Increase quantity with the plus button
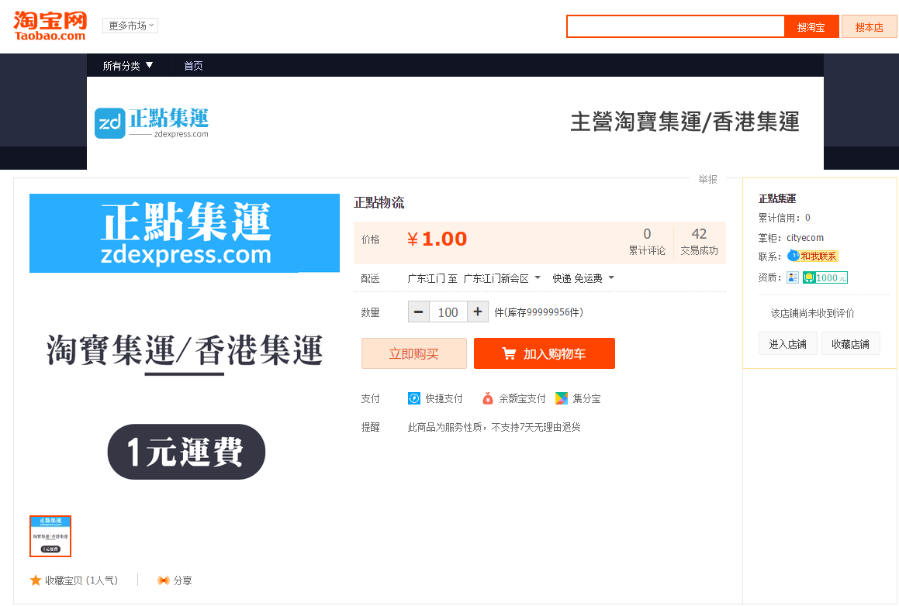 pyautogui.click(x=478, y=312)
